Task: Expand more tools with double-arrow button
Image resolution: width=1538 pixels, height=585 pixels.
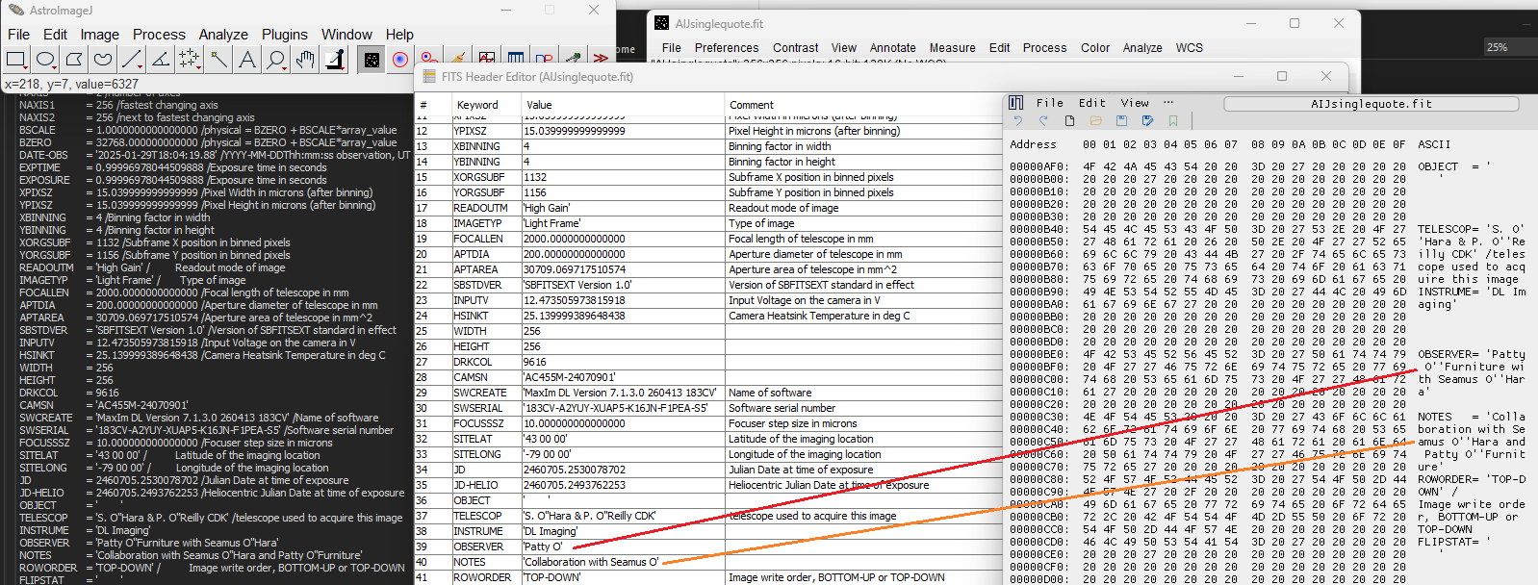Action: [x=602, y=59]
